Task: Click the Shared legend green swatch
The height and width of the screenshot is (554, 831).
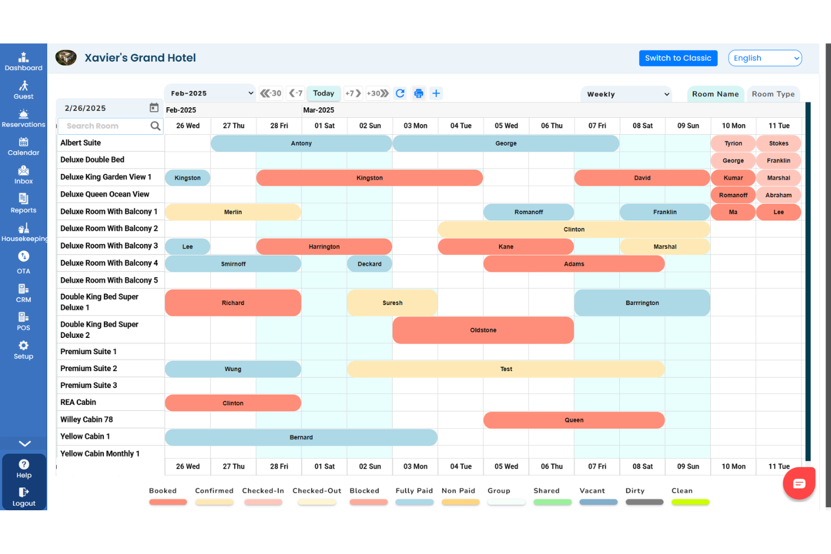Action: tap(553, 502)
